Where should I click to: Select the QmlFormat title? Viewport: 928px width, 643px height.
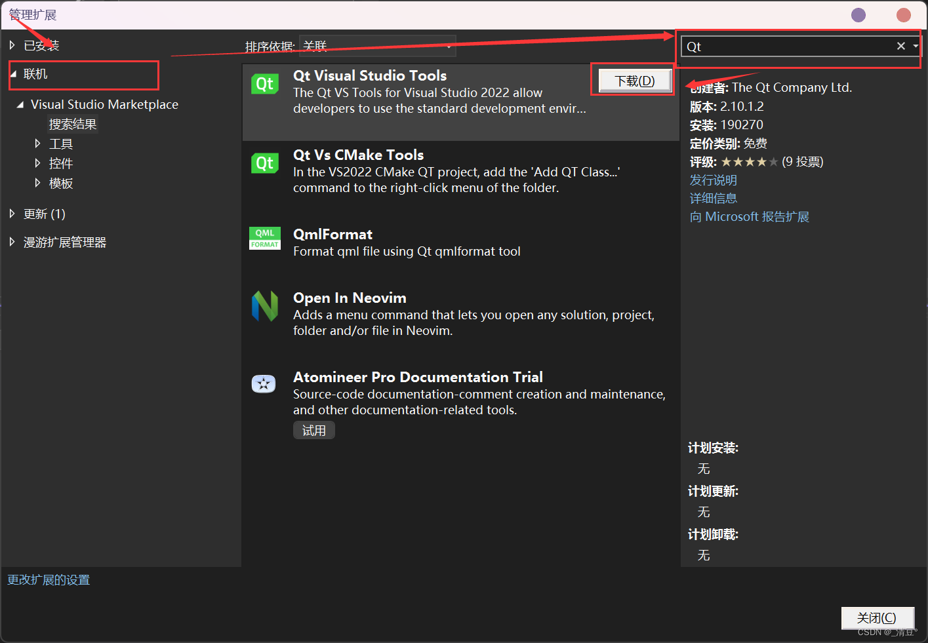[333, 234]
